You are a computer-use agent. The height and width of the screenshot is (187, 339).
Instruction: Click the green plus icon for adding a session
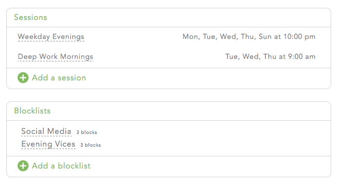(x=23, y=77)
